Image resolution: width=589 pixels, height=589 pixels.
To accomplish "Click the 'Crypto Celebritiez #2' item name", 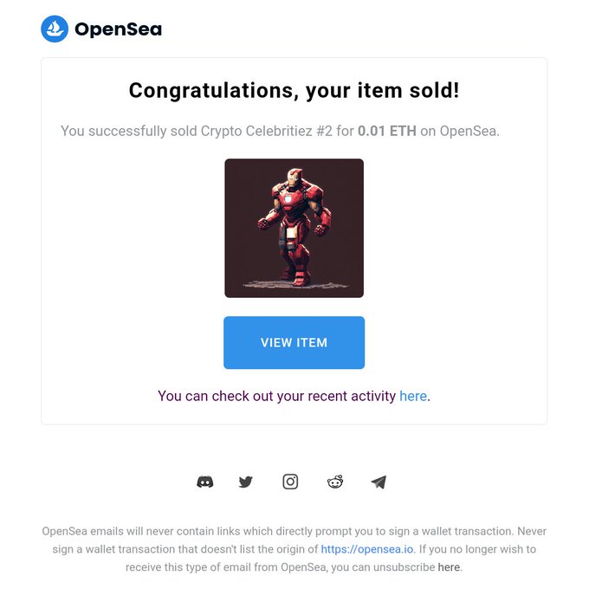I will coord(267,131).
